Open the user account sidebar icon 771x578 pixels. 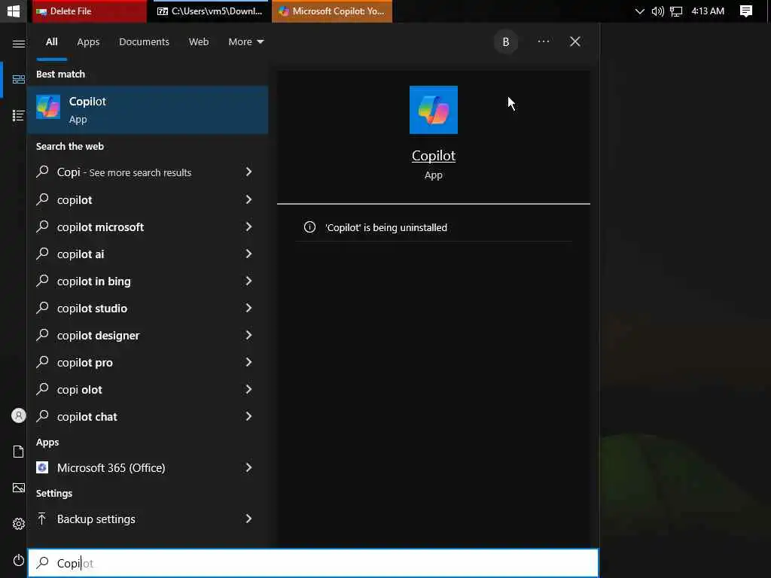(x=19, y=415)
